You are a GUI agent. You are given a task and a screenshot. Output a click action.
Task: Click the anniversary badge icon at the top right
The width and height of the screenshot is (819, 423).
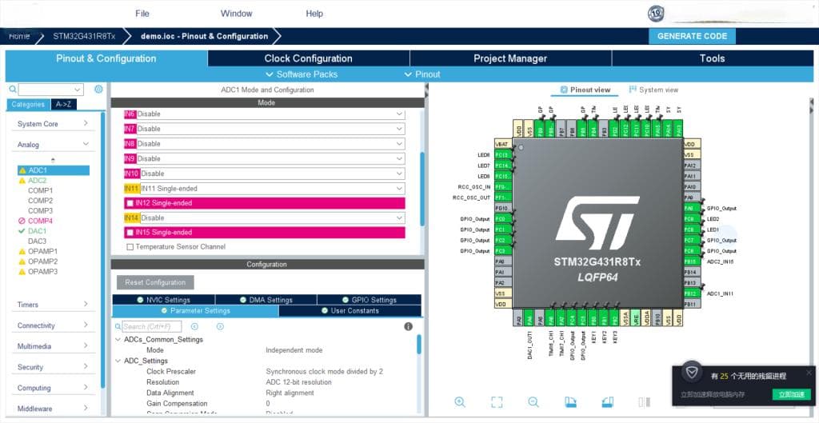tap(656, 14)
